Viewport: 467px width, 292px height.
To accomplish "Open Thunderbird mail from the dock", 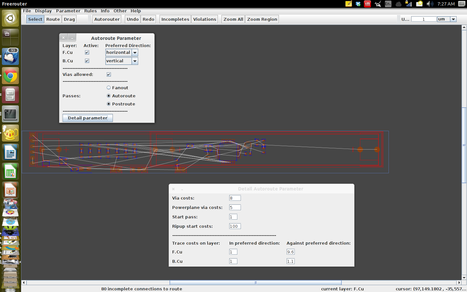I will pos(10,57).
